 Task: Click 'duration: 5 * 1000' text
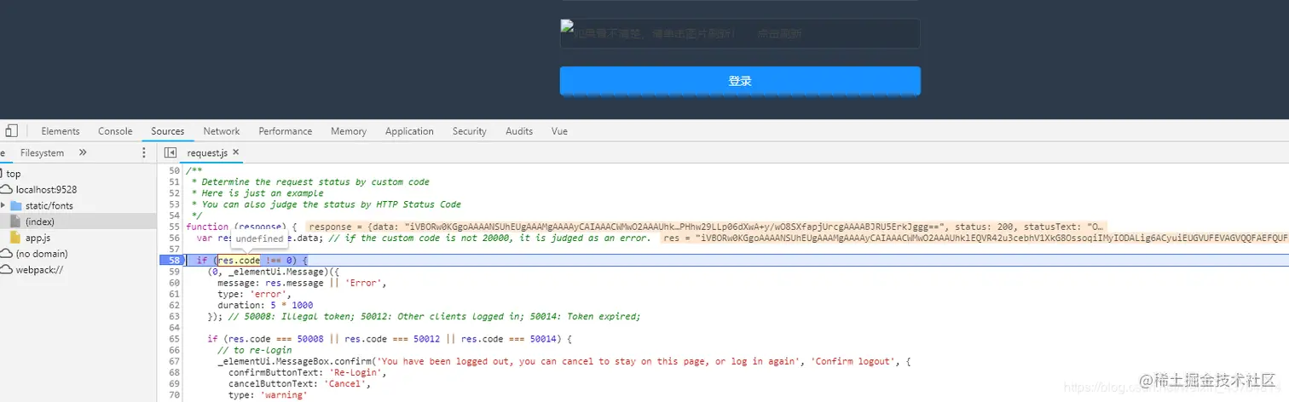(265, 305)
